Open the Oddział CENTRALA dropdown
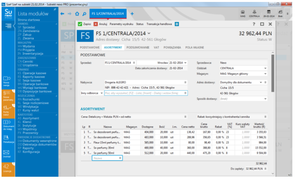 265,68
